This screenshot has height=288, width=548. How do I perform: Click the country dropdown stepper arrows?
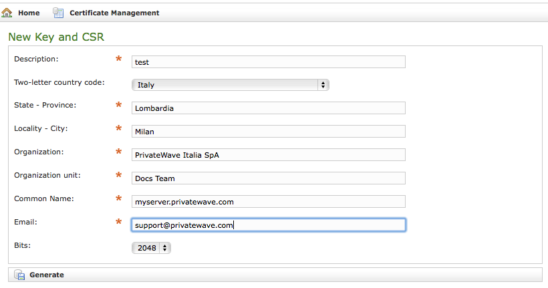323,85
